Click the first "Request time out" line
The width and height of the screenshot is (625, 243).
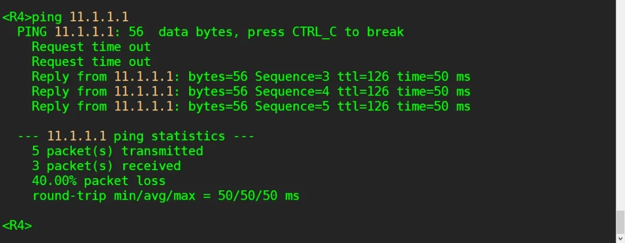pos(91,47)
